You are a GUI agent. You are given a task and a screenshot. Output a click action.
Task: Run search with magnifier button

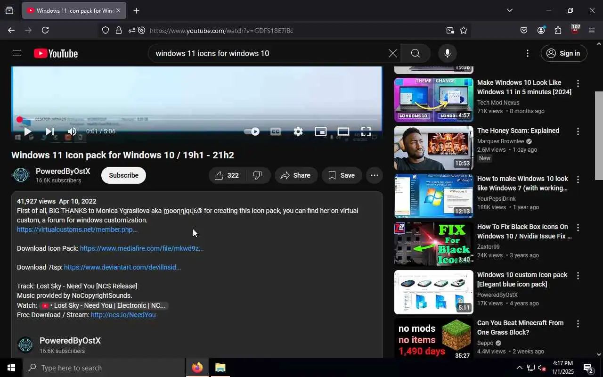(x=415, y=53)
